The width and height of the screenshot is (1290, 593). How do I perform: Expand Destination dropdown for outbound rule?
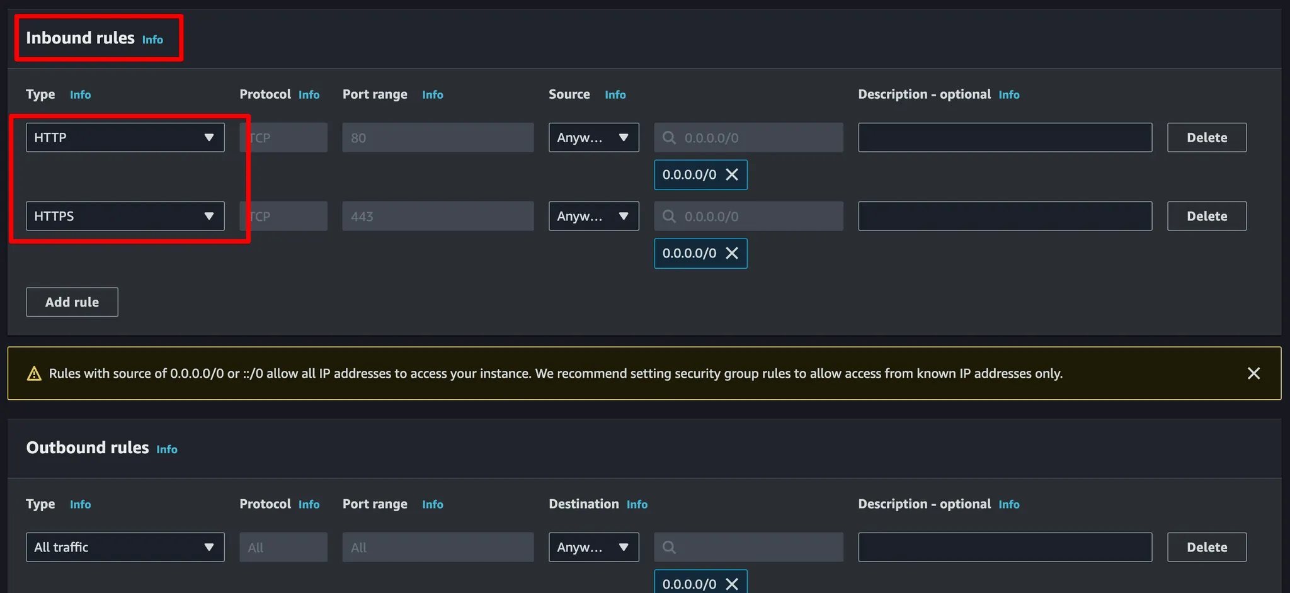tap(593, 548)
